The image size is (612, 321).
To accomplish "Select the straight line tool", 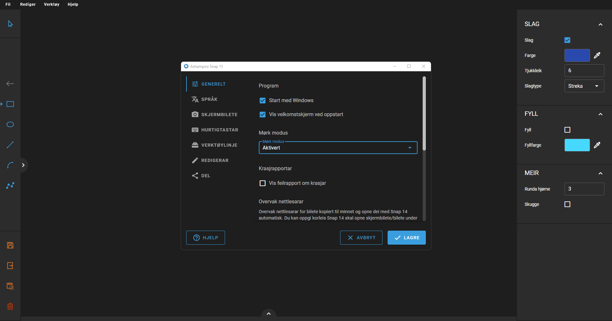I will (x=10, y=145).
